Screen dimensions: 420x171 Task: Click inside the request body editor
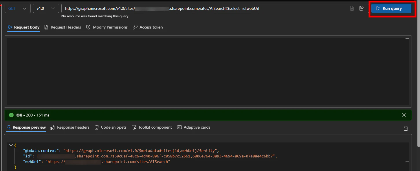tap(208, 71)
